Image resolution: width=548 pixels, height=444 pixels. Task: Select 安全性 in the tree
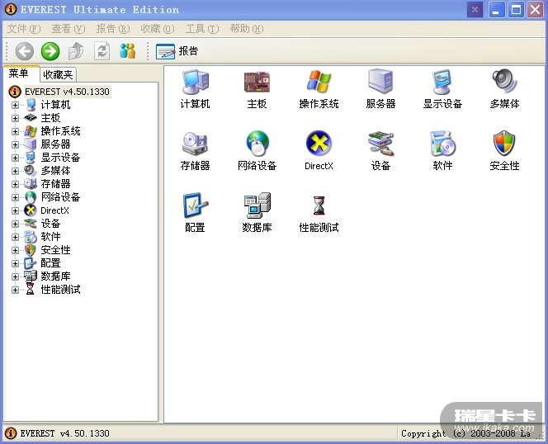pos(55,250)
